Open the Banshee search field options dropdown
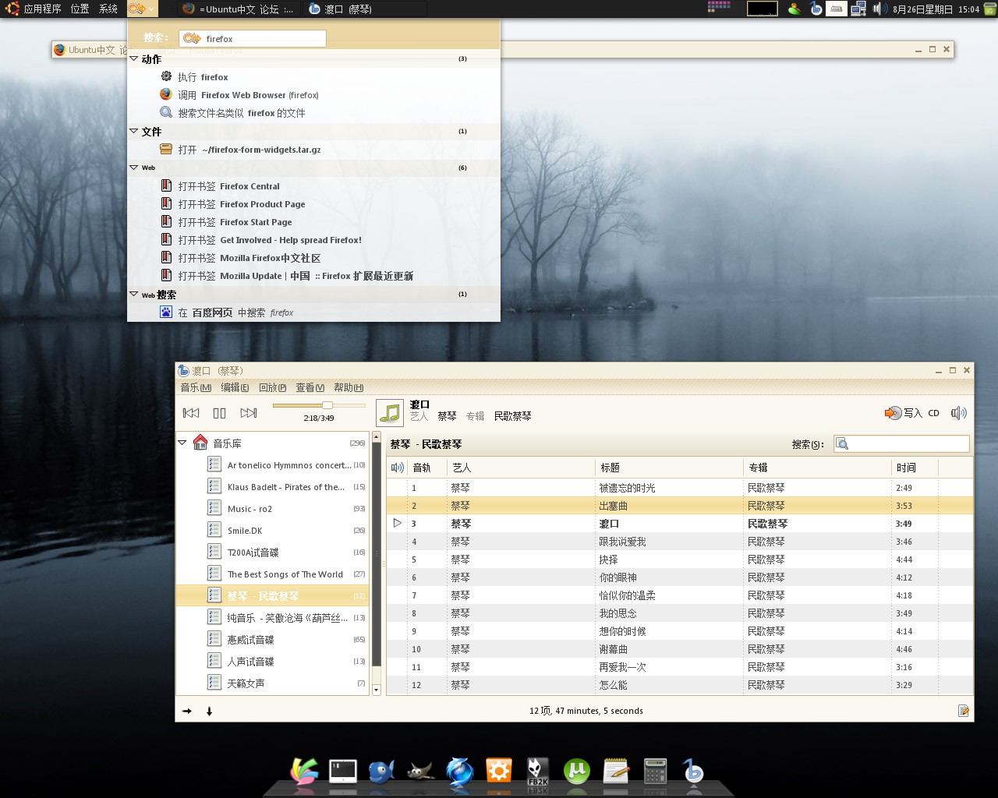Screen dimensions: 998x798 tap(842, 444)
